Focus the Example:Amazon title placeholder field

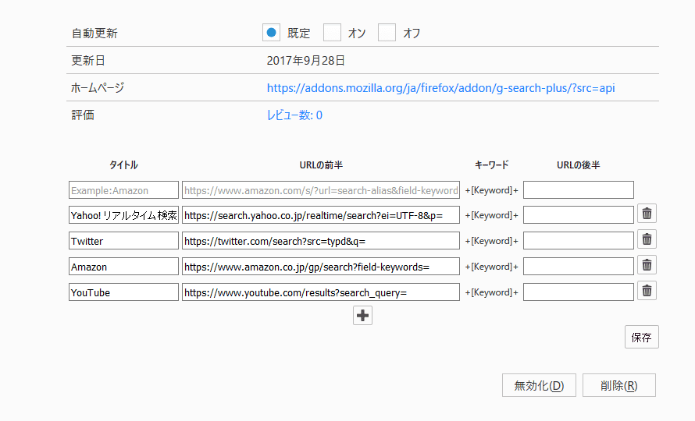tap(123, 190)
